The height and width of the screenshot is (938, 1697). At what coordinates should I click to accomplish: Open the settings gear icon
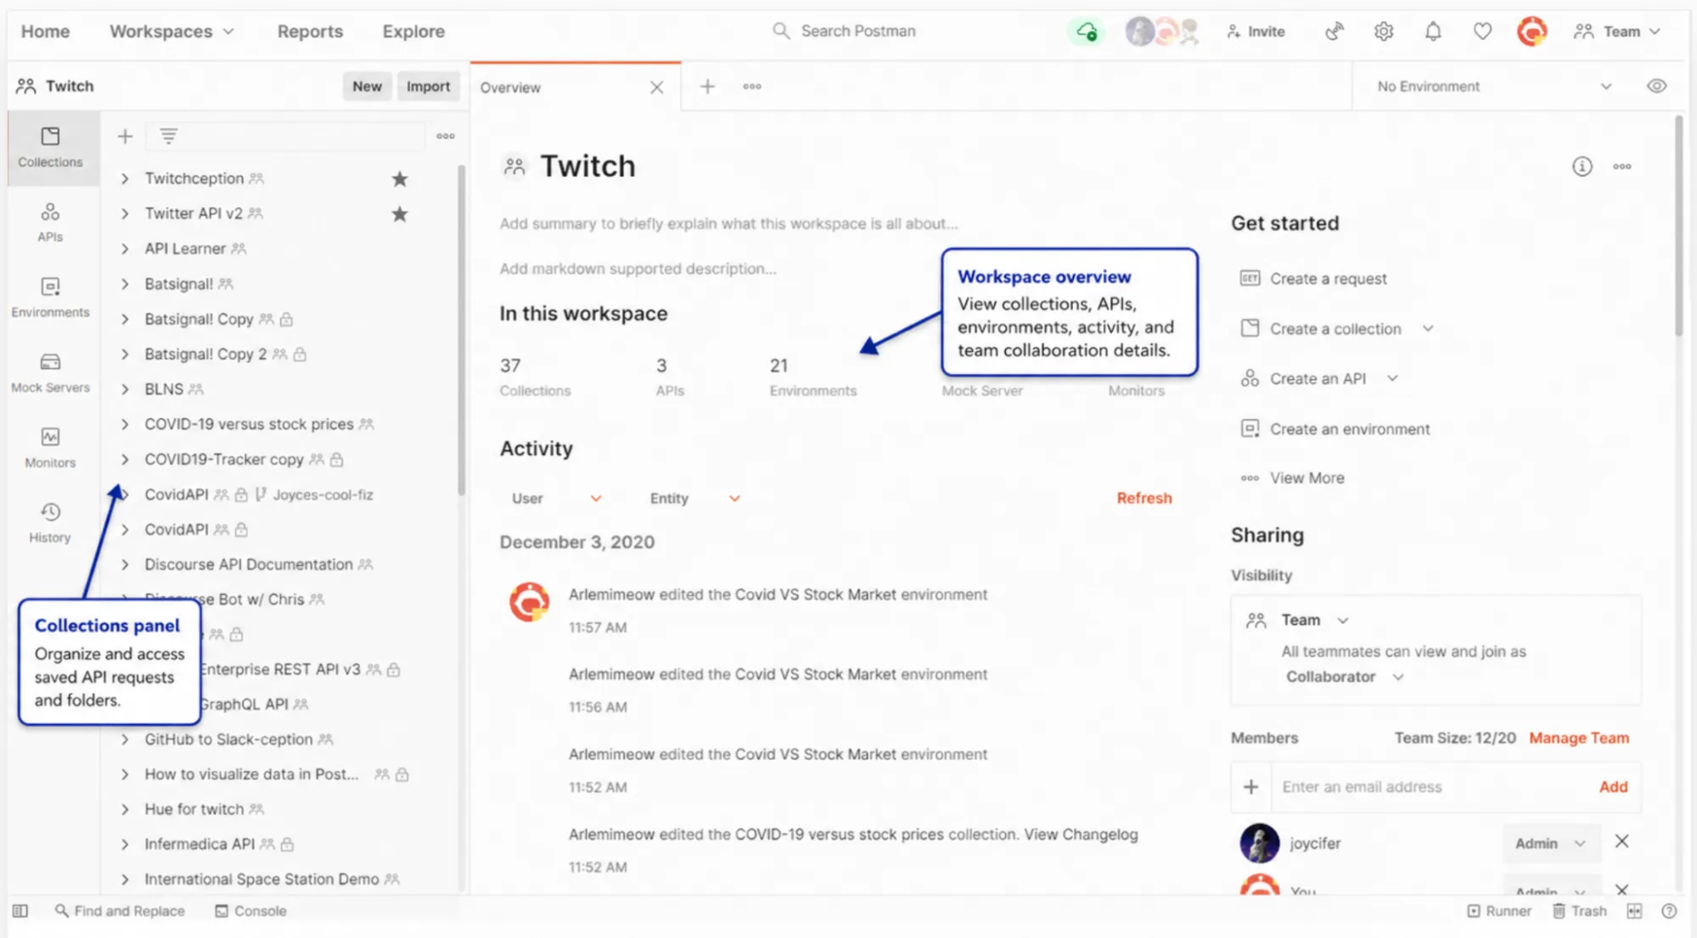tap(1384, 31)
